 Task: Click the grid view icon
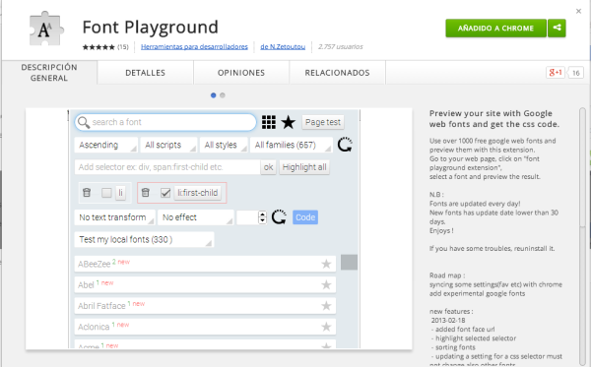point(269,122)
